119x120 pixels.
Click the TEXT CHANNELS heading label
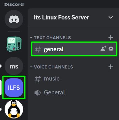52,38
